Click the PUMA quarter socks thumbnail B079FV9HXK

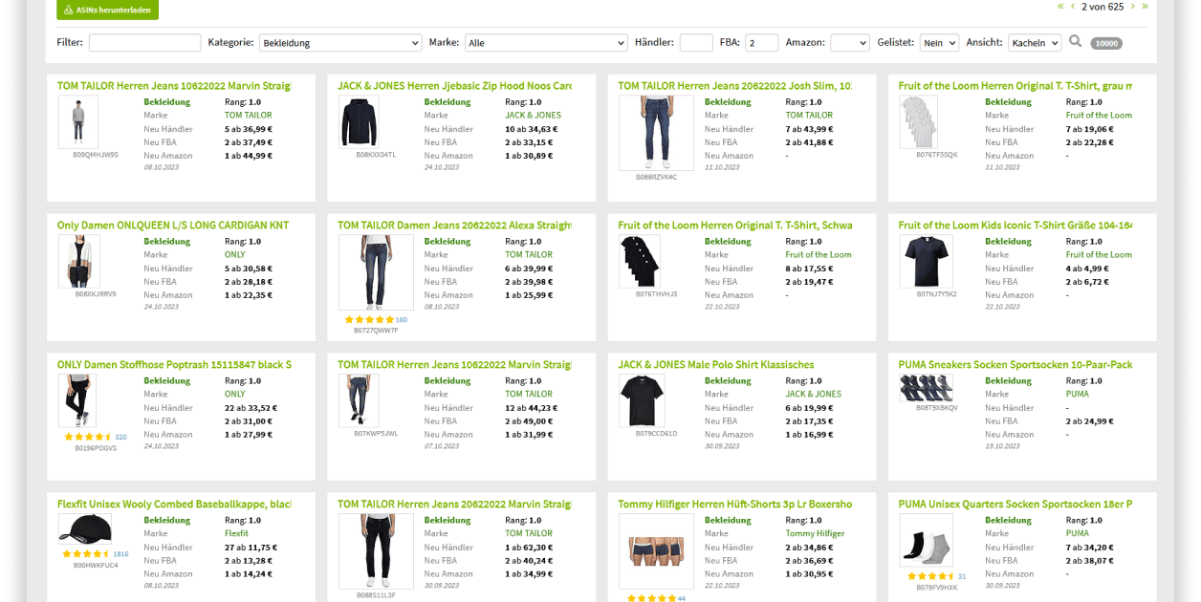tap(926, 540)
